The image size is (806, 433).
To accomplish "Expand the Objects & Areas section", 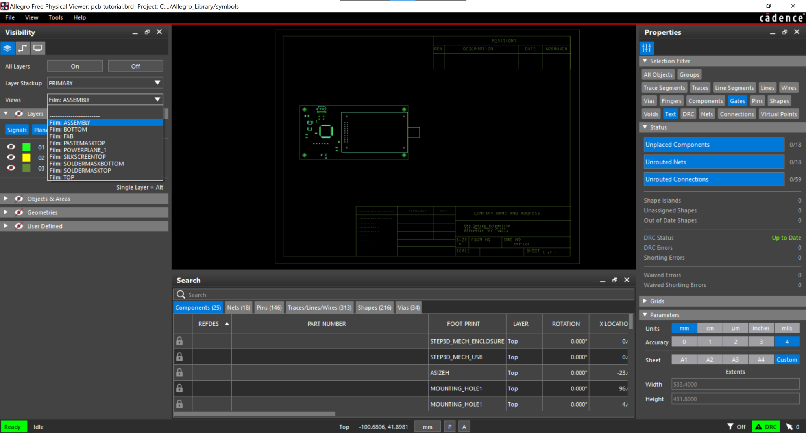I will coord(6,199).
